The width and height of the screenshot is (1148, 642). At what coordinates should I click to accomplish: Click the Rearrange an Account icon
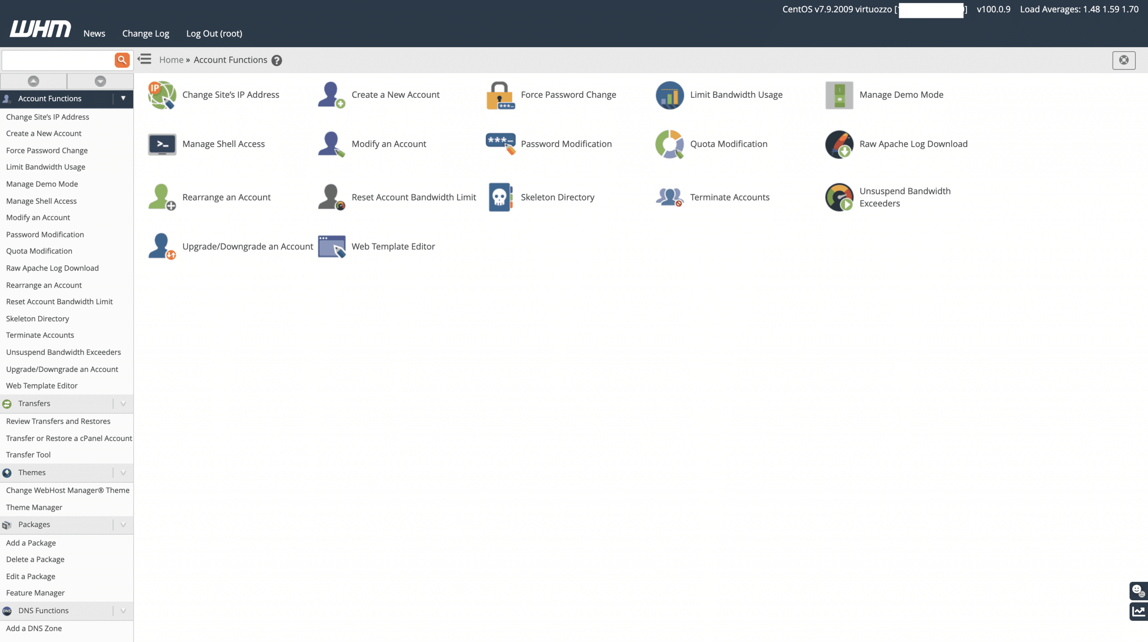162,197
